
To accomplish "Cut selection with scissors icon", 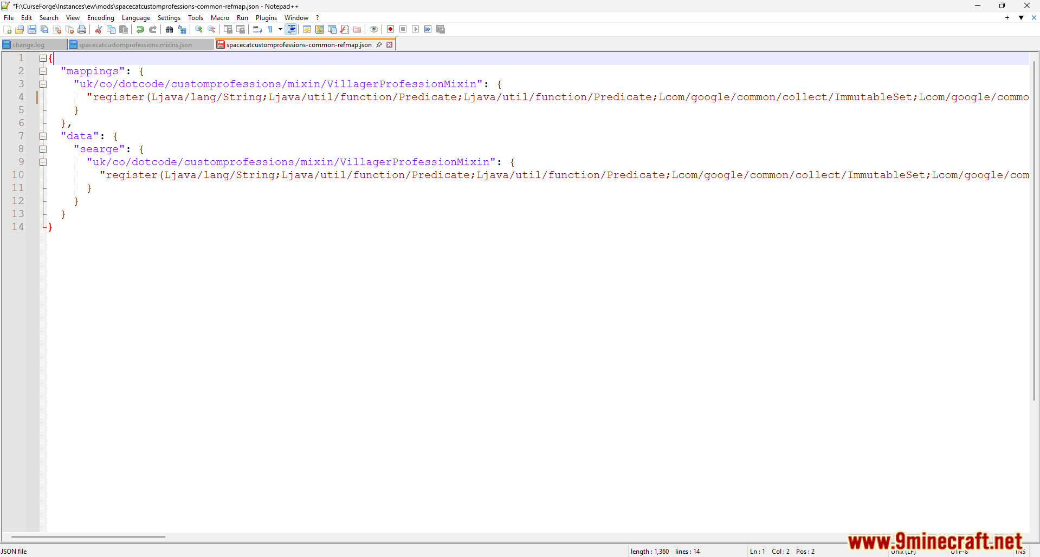I will click(x=99, y=29).
